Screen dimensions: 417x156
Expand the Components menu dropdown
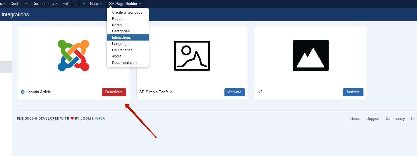tap(44, 4)
